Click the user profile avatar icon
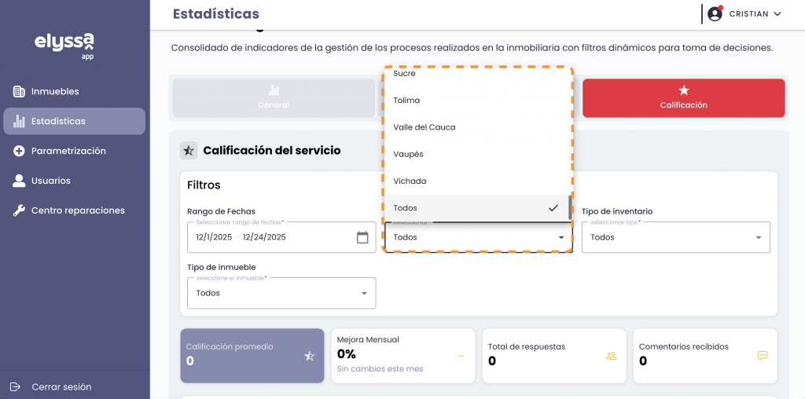805x399 pixels. [715, 13]
